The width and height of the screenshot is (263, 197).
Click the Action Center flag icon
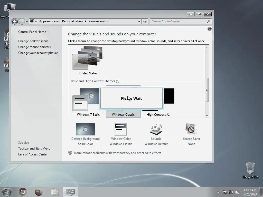point(224,192)
